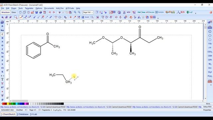
Task: Select the Carbon atom button
Action: point(2,34)
